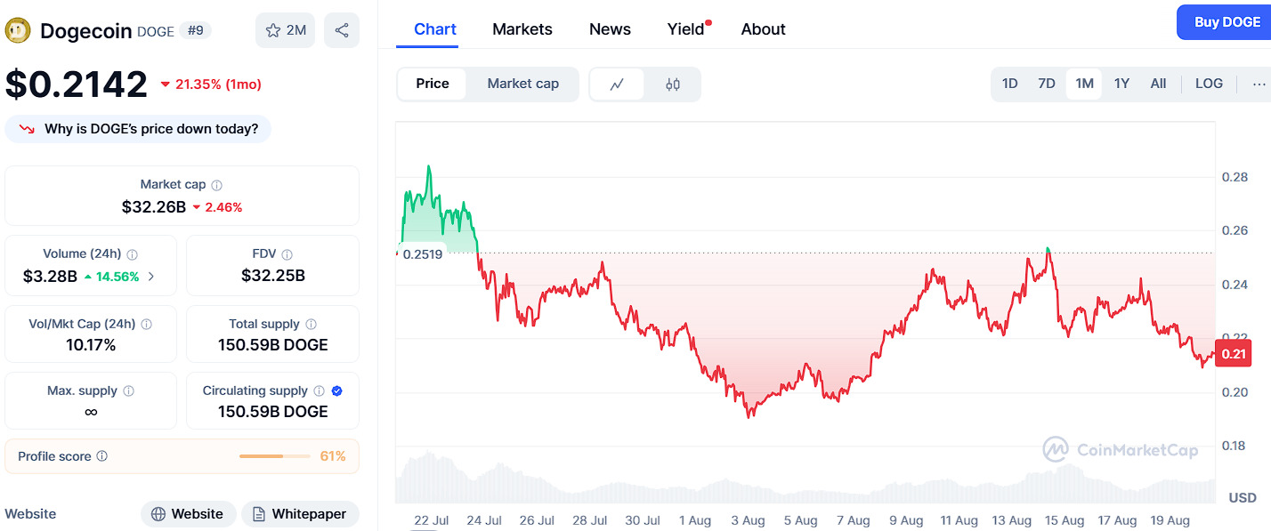Click the $0.2142 price heading
1271x531 pixels.
[77, 84]
